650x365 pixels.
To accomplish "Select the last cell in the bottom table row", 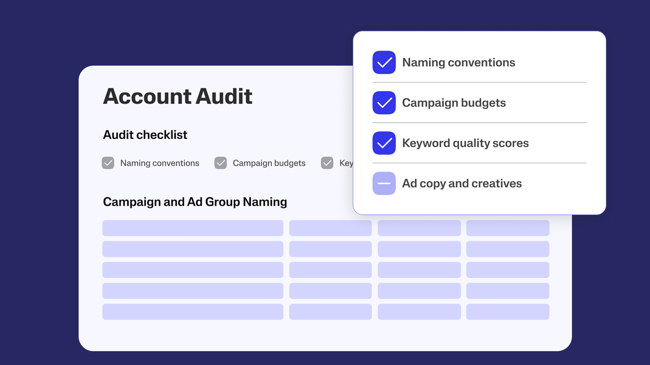I will click(x=507, y=312).
